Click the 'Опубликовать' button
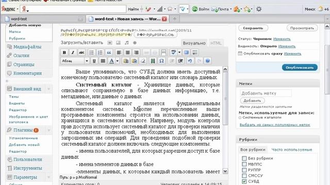Image resolution: width=330 pixels, height=185 pixels. coord(300,67)
